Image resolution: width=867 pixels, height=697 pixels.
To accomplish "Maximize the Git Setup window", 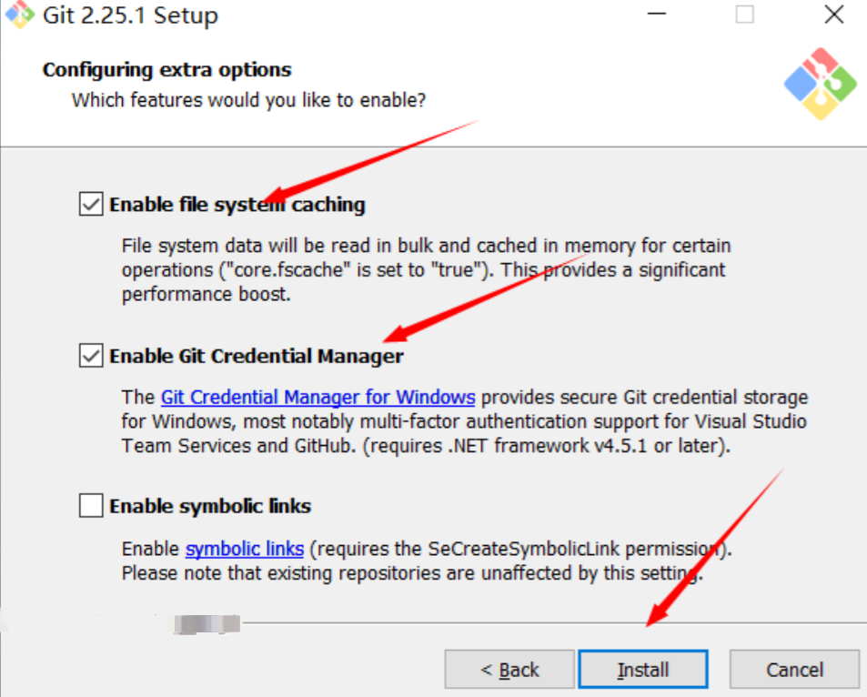I will (744, 15).
